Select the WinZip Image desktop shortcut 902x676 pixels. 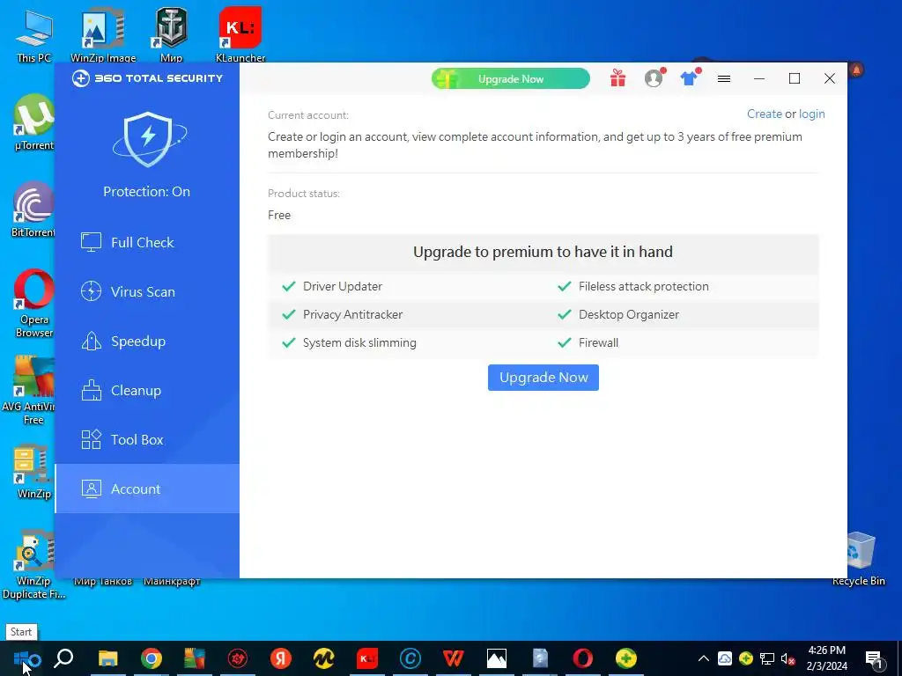[x=103, y=34]
